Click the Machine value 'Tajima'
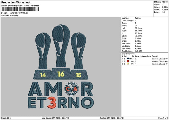The height and width of the screenshot is (120, 169). pyautogui.click(x=138, y=18)
